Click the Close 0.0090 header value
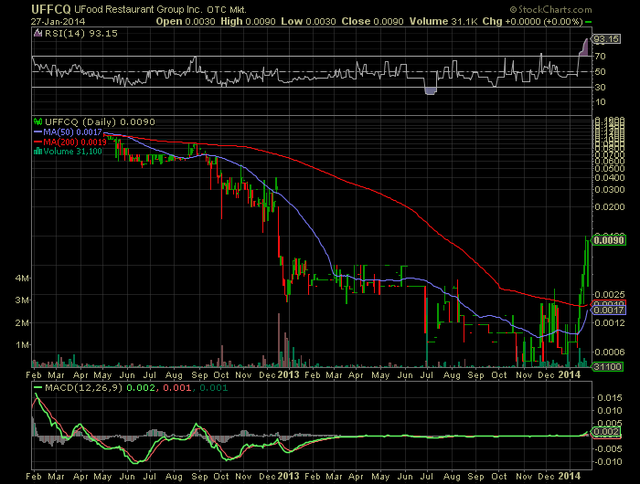This screenshot has width=640, height=484. tap(372, 21)
